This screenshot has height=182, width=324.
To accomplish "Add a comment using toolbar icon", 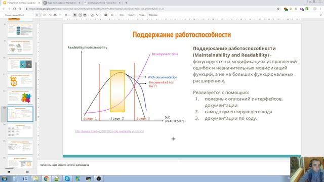I will pos(106,15).
